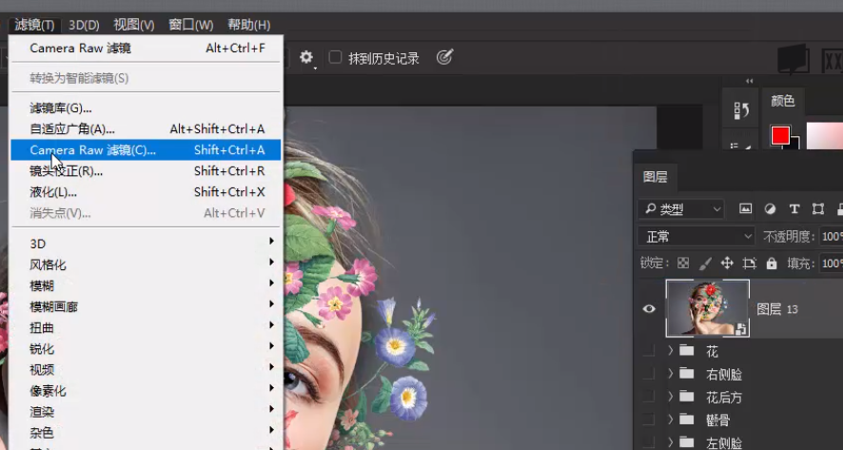Image resolution: width=843 pixels, height=450 pixels.
Task: Click the lock image pixels brush icon
Action: click(705, 264)
